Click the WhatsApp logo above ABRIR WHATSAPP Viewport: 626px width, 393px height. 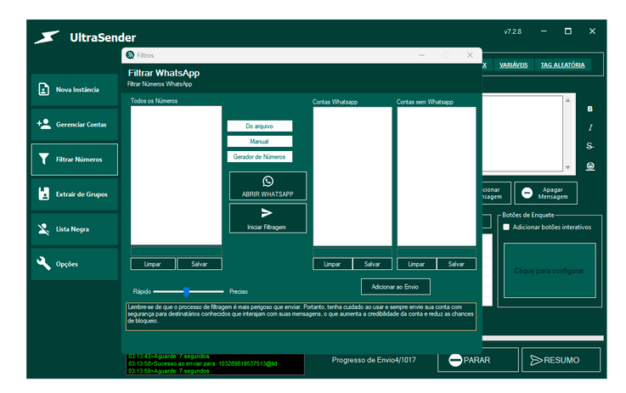pyautogui.click(x=268, y=181)
